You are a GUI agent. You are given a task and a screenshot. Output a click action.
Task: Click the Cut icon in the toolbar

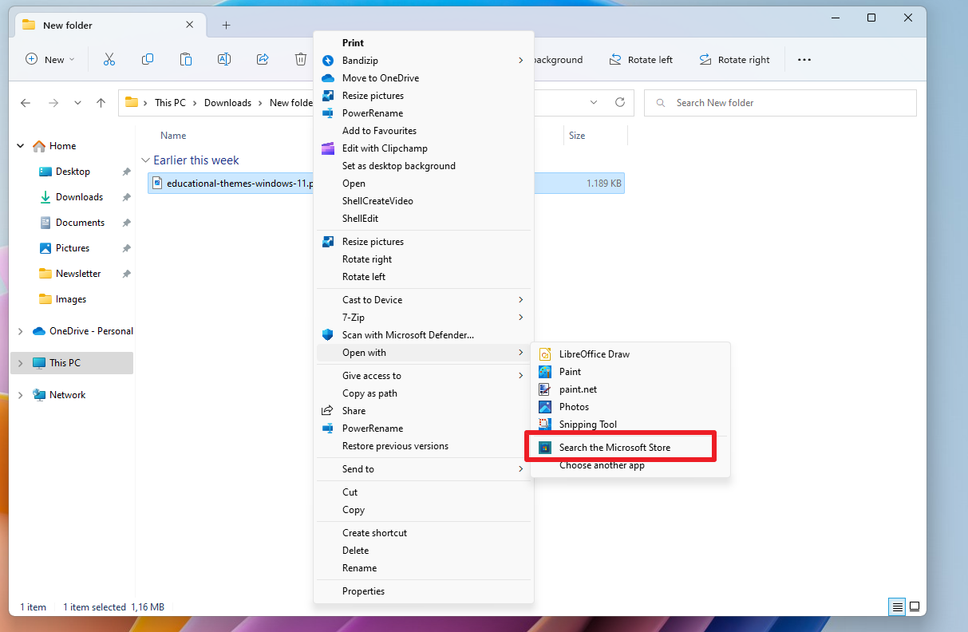click(x=109, y=59)
